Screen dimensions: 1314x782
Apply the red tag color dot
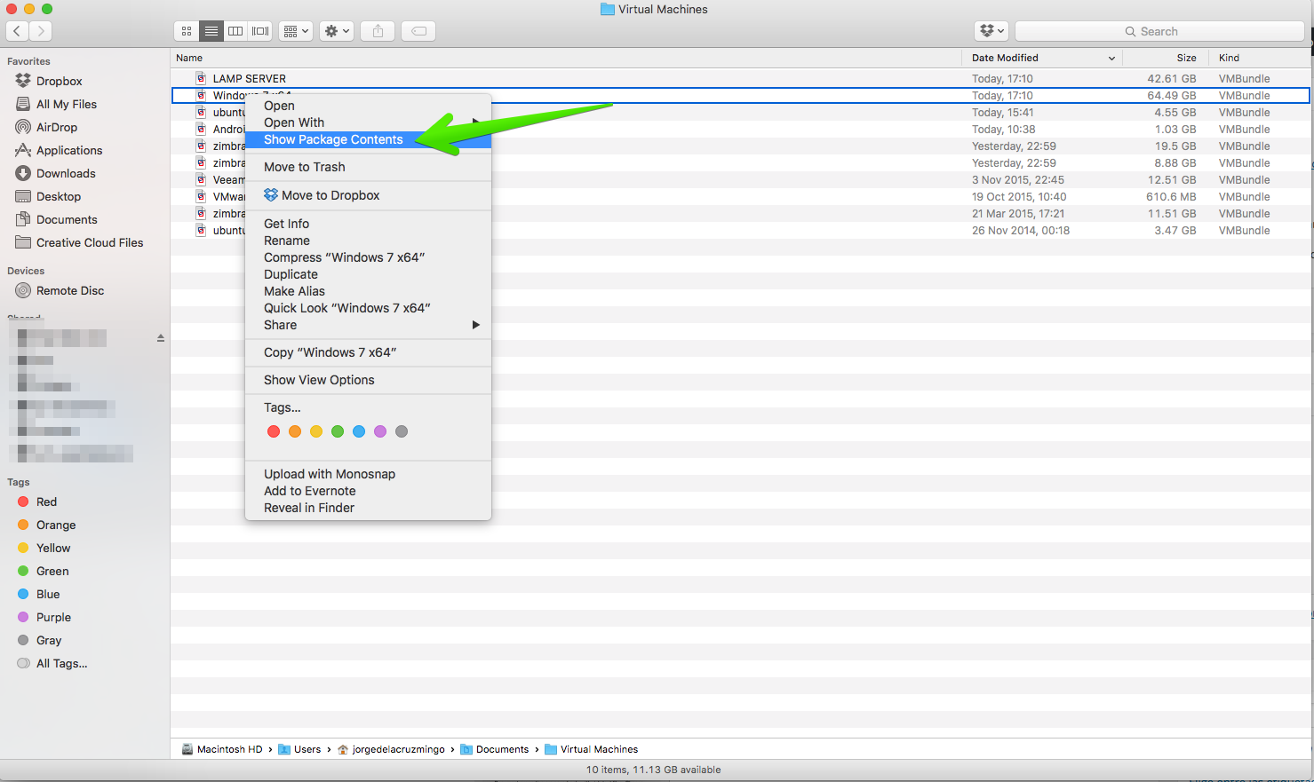[x=274, y=431]
